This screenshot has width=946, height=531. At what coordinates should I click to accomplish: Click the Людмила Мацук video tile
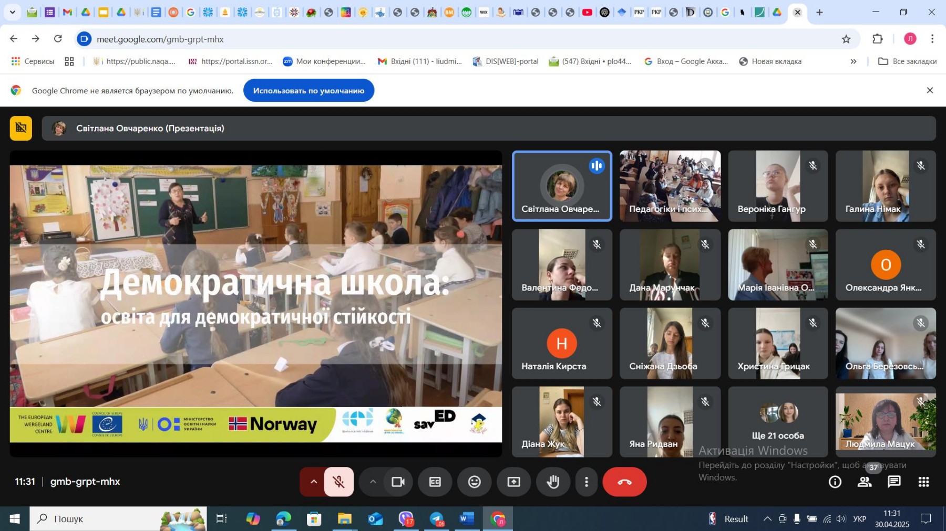[886, 422]
